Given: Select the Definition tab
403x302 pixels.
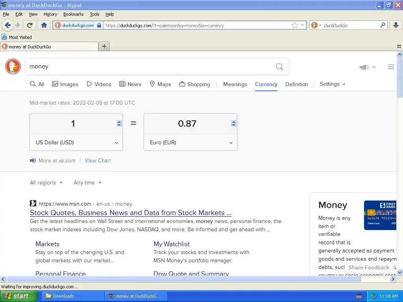Looking at the screenshot, I should point(297,84).
